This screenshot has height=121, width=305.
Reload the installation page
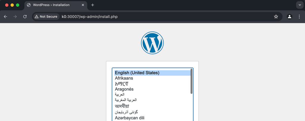(25, 17)
